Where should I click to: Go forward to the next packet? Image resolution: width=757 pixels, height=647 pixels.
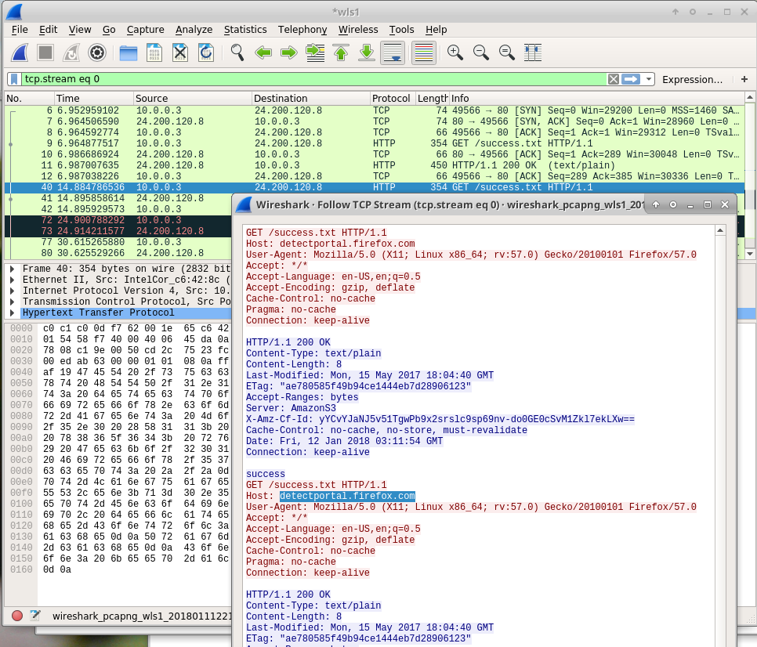(288, 52)
